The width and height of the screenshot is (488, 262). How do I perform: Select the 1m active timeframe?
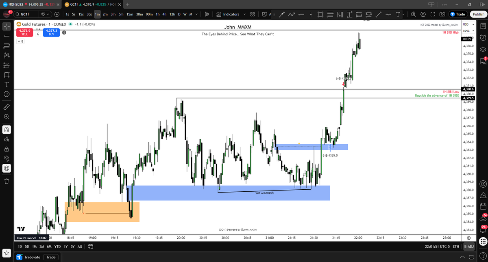(x=97, y=14)
